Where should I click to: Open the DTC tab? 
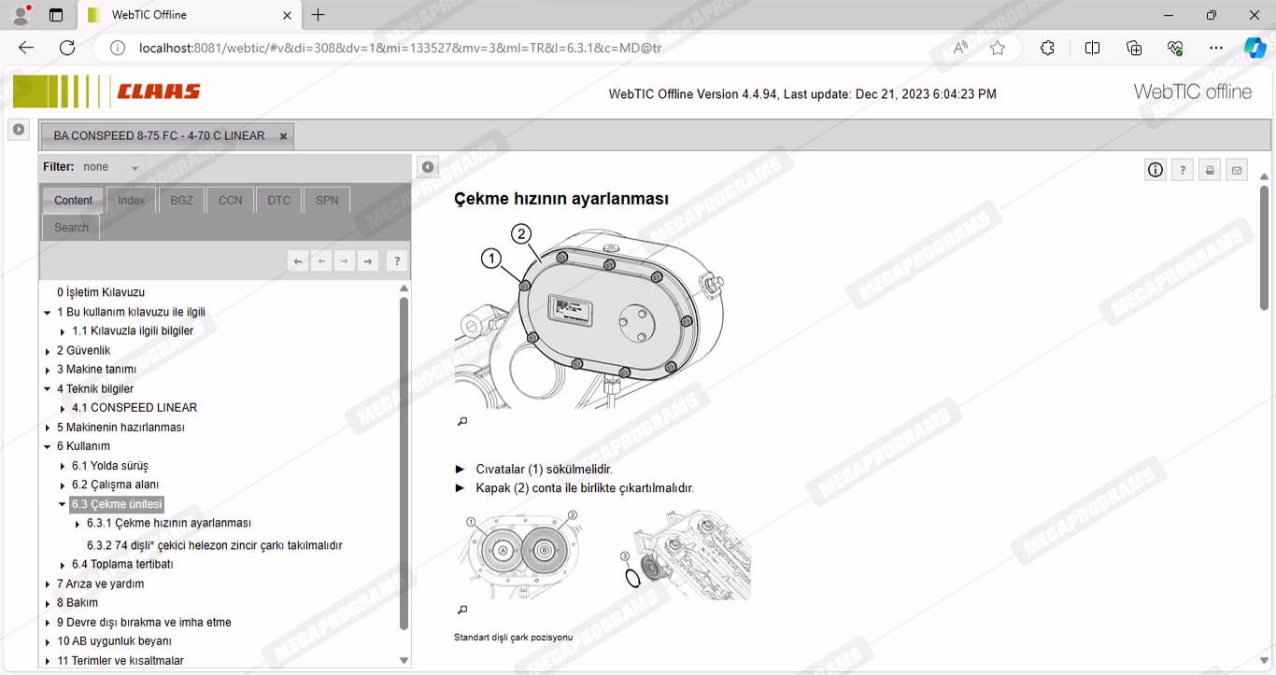coord(278,200)
